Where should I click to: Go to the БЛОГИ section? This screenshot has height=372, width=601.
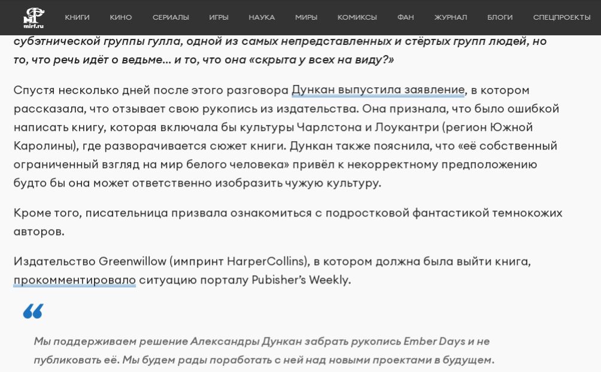coord(500,17)
